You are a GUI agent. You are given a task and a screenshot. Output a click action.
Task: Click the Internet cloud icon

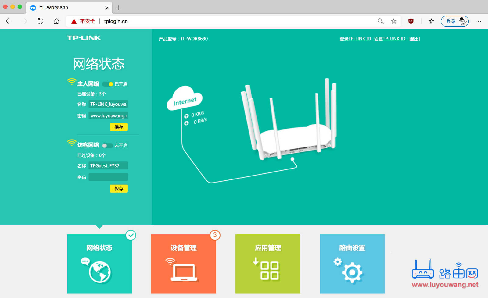(185, 98)
